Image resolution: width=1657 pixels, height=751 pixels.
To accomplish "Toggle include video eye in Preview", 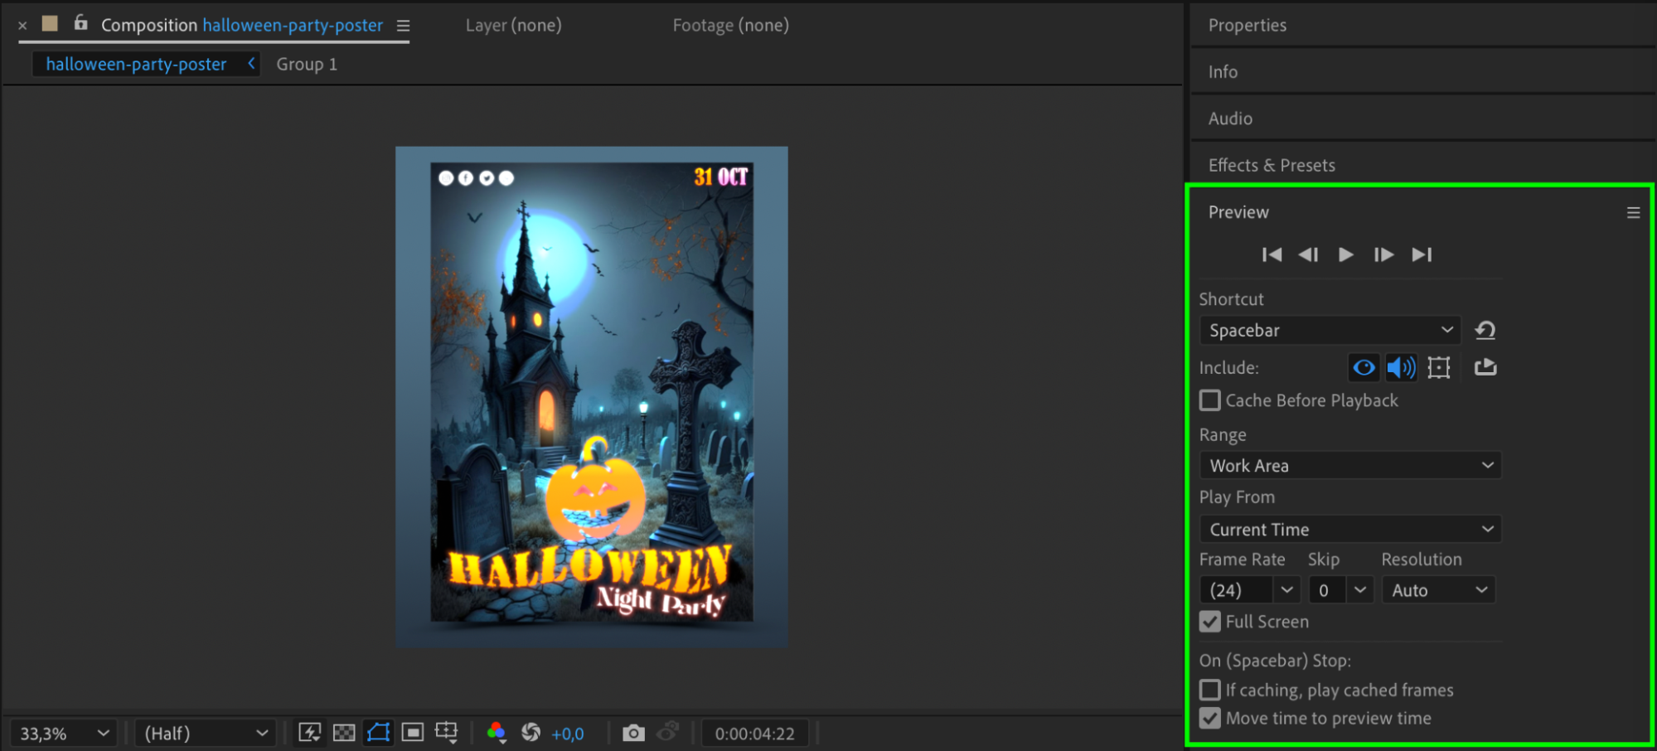I will click(x=1364, y=367).
